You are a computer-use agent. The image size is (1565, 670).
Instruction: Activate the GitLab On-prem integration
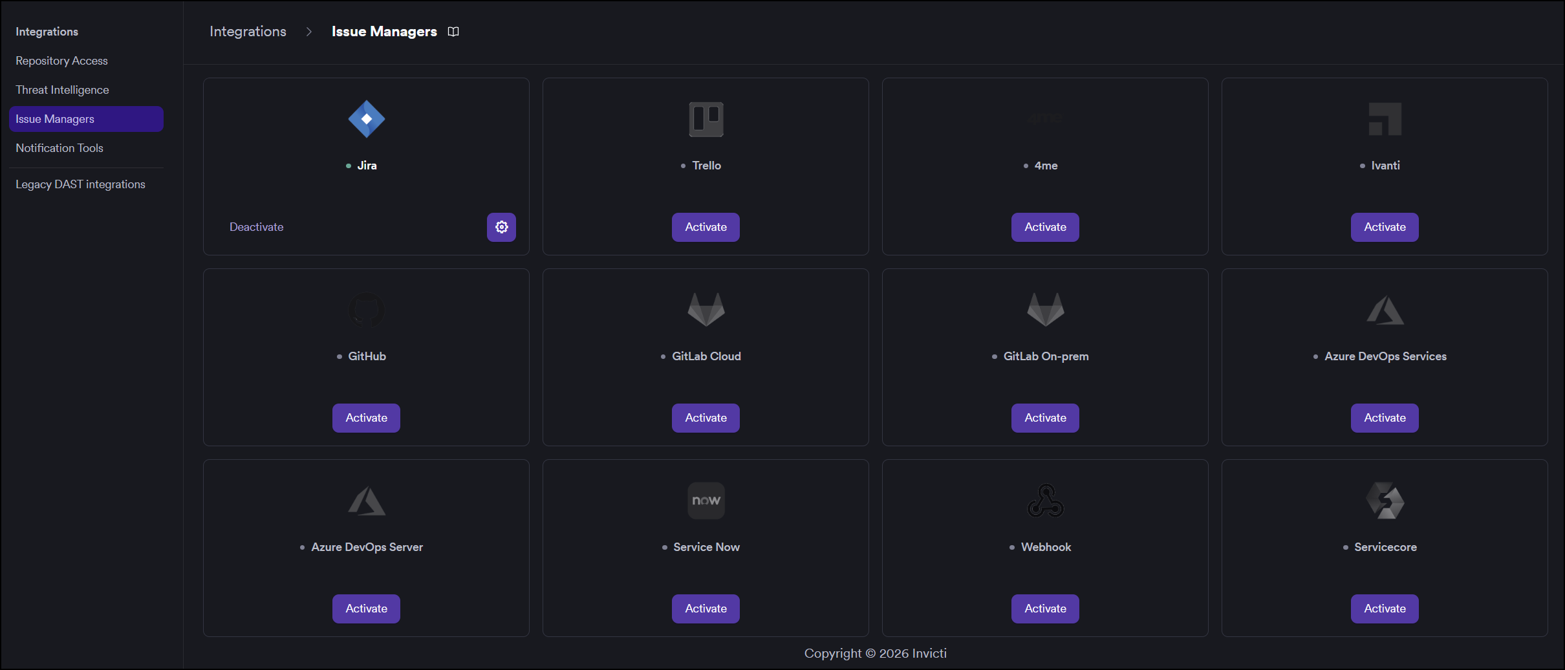(x=1045, y=418)
